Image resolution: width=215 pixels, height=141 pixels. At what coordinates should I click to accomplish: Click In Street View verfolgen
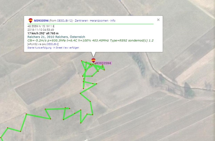(66, 48)
